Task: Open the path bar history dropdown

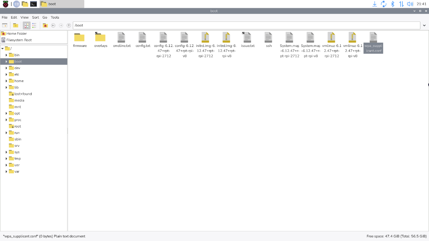Action: click(x=424, y=25)
